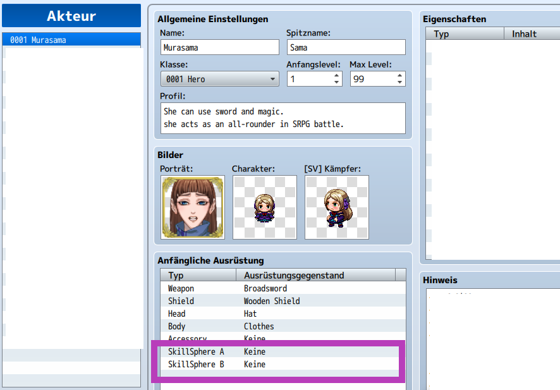
Task: Edit the Spitzname field containing Sama
Action: [346, 47]
